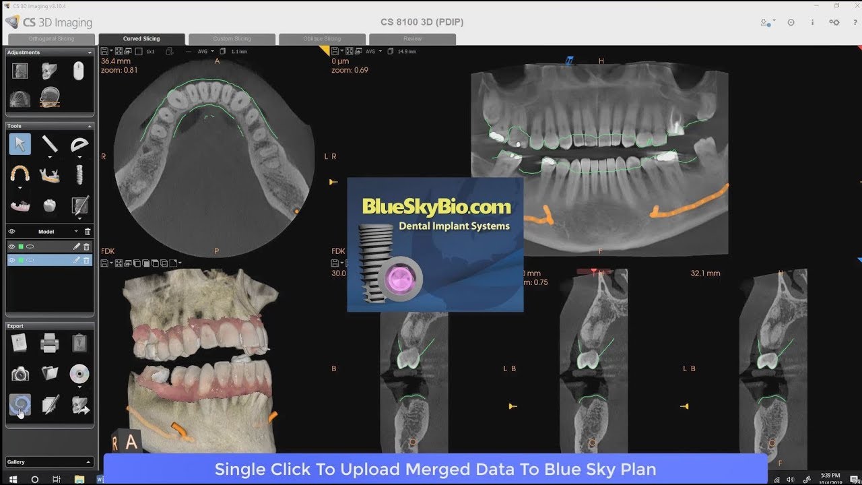The height and width of the screenshot is (485, 862).
Task: Delete all models with trash icon
Action: pyautogui.click(x=88, y=232)
